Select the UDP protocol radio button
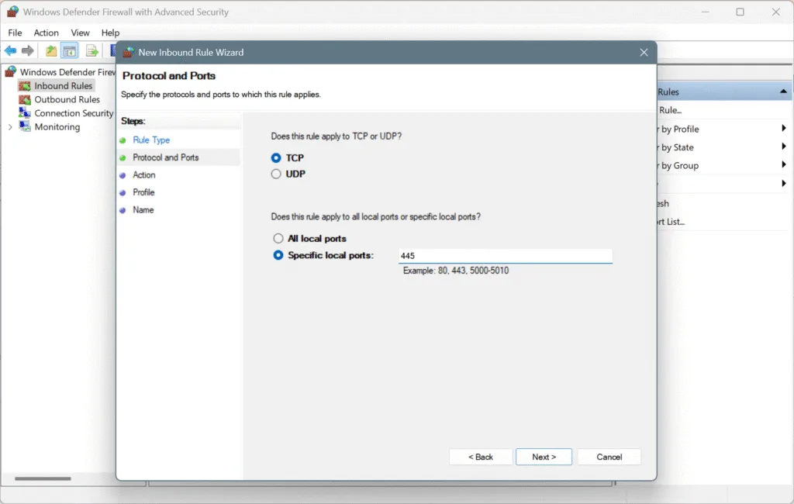 276,174
